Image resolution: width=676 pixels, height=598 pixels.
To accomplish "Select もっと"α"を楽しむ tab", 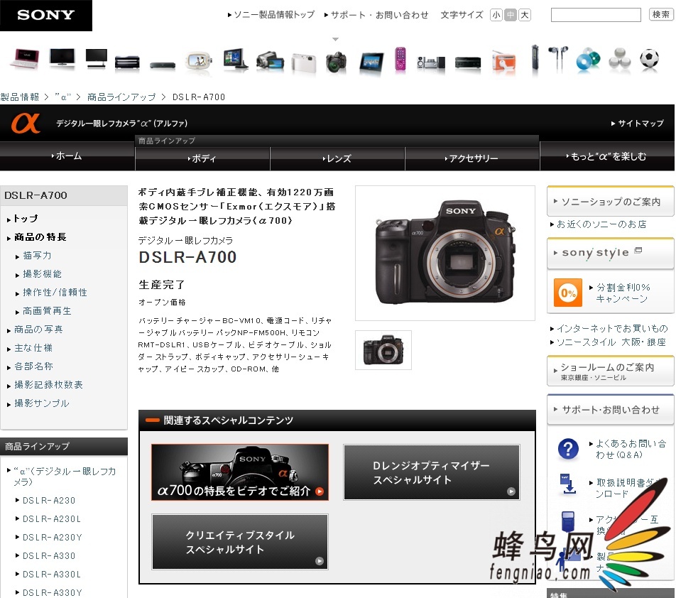I will click(606, 156).
